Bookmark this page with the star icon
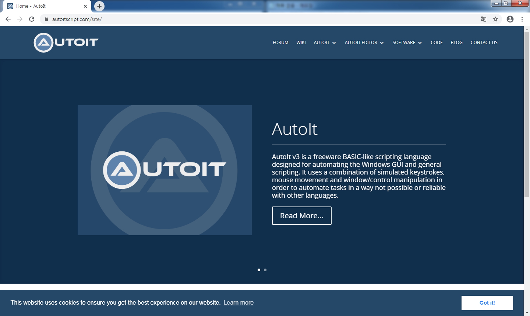This screenshot has height=316, width=530. 495,19
